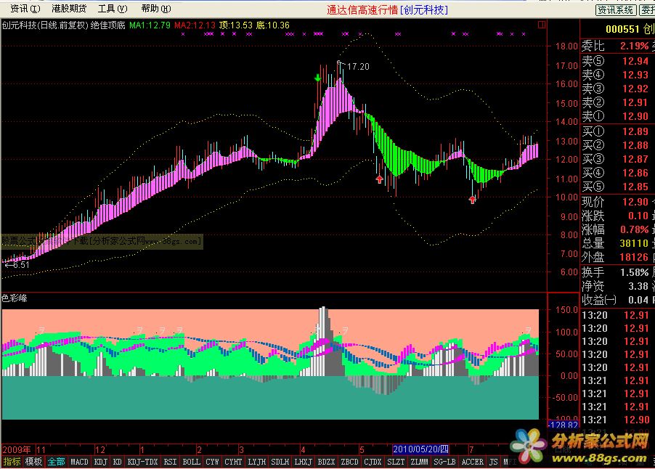Click the 资讯系统 button

coord(616,9)
